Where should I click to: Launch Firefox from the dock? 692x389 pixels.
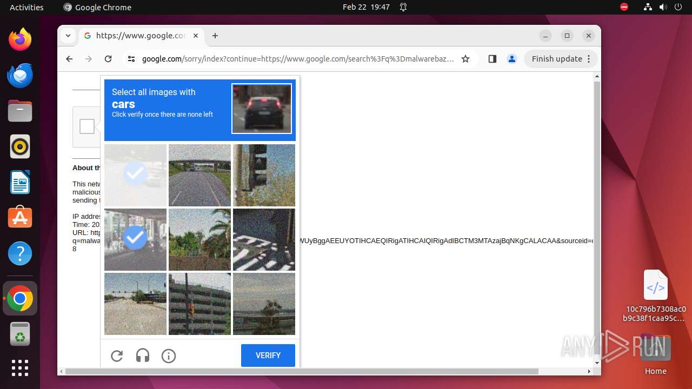pyautogui.click(x=20, y=39)
